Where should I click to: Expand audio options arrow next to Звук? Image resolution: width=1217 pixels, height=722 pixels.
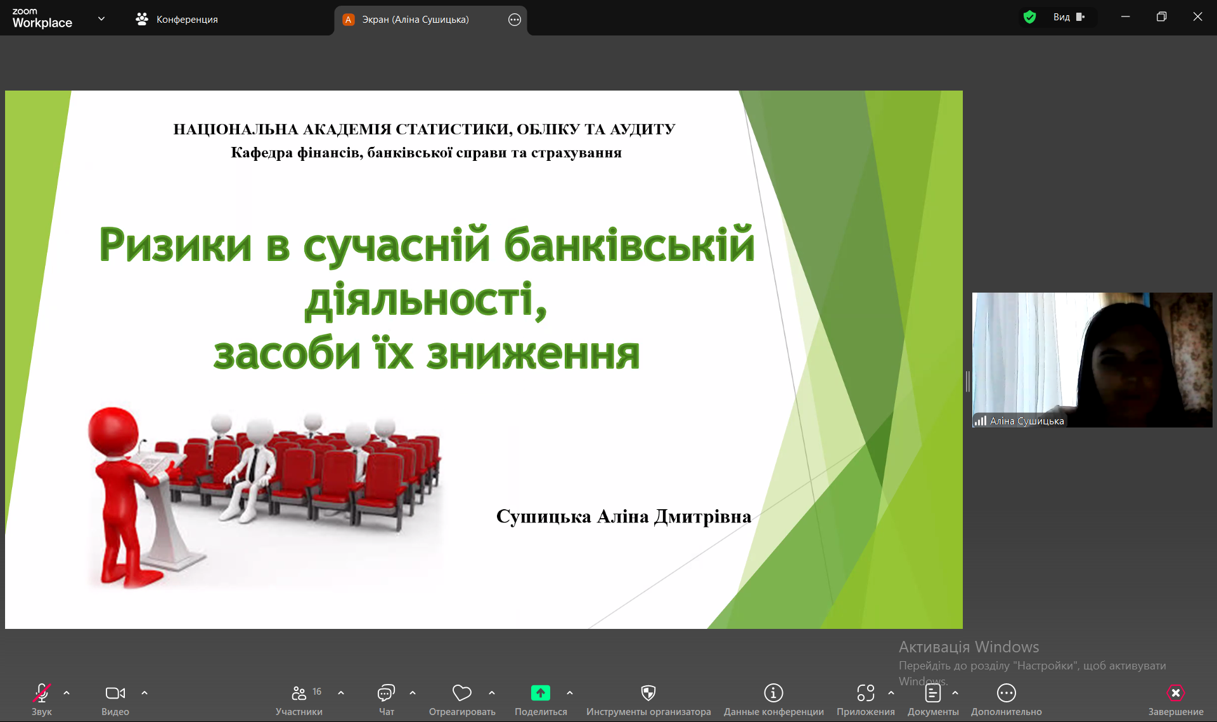click(x=67, y=693)
